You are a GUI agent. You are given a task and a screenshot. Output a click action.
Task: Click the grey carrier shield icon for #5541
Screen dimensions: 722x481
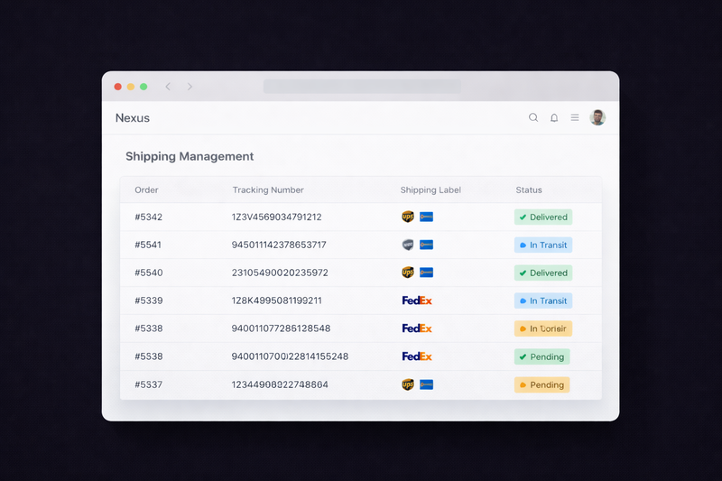pos(408,245)
